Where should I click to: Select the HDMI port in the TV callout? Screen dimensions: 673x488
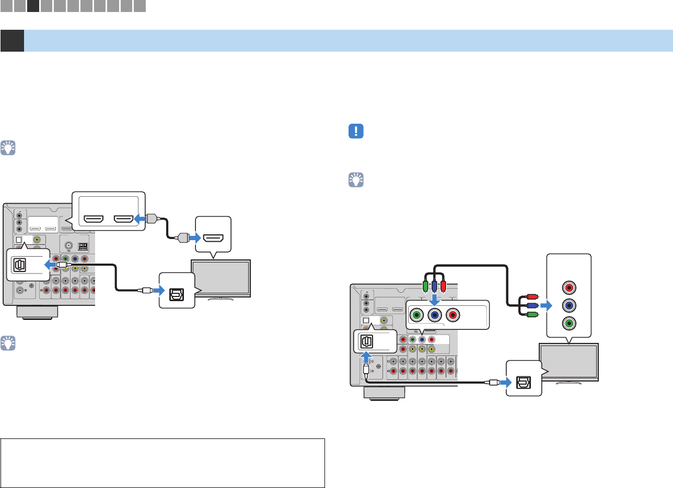point(214,239)
